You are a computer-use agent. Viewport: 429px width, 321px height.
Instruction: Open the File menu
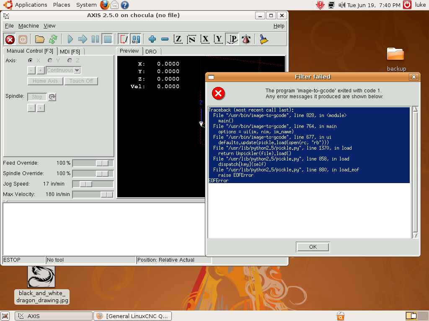click(9, 25)
